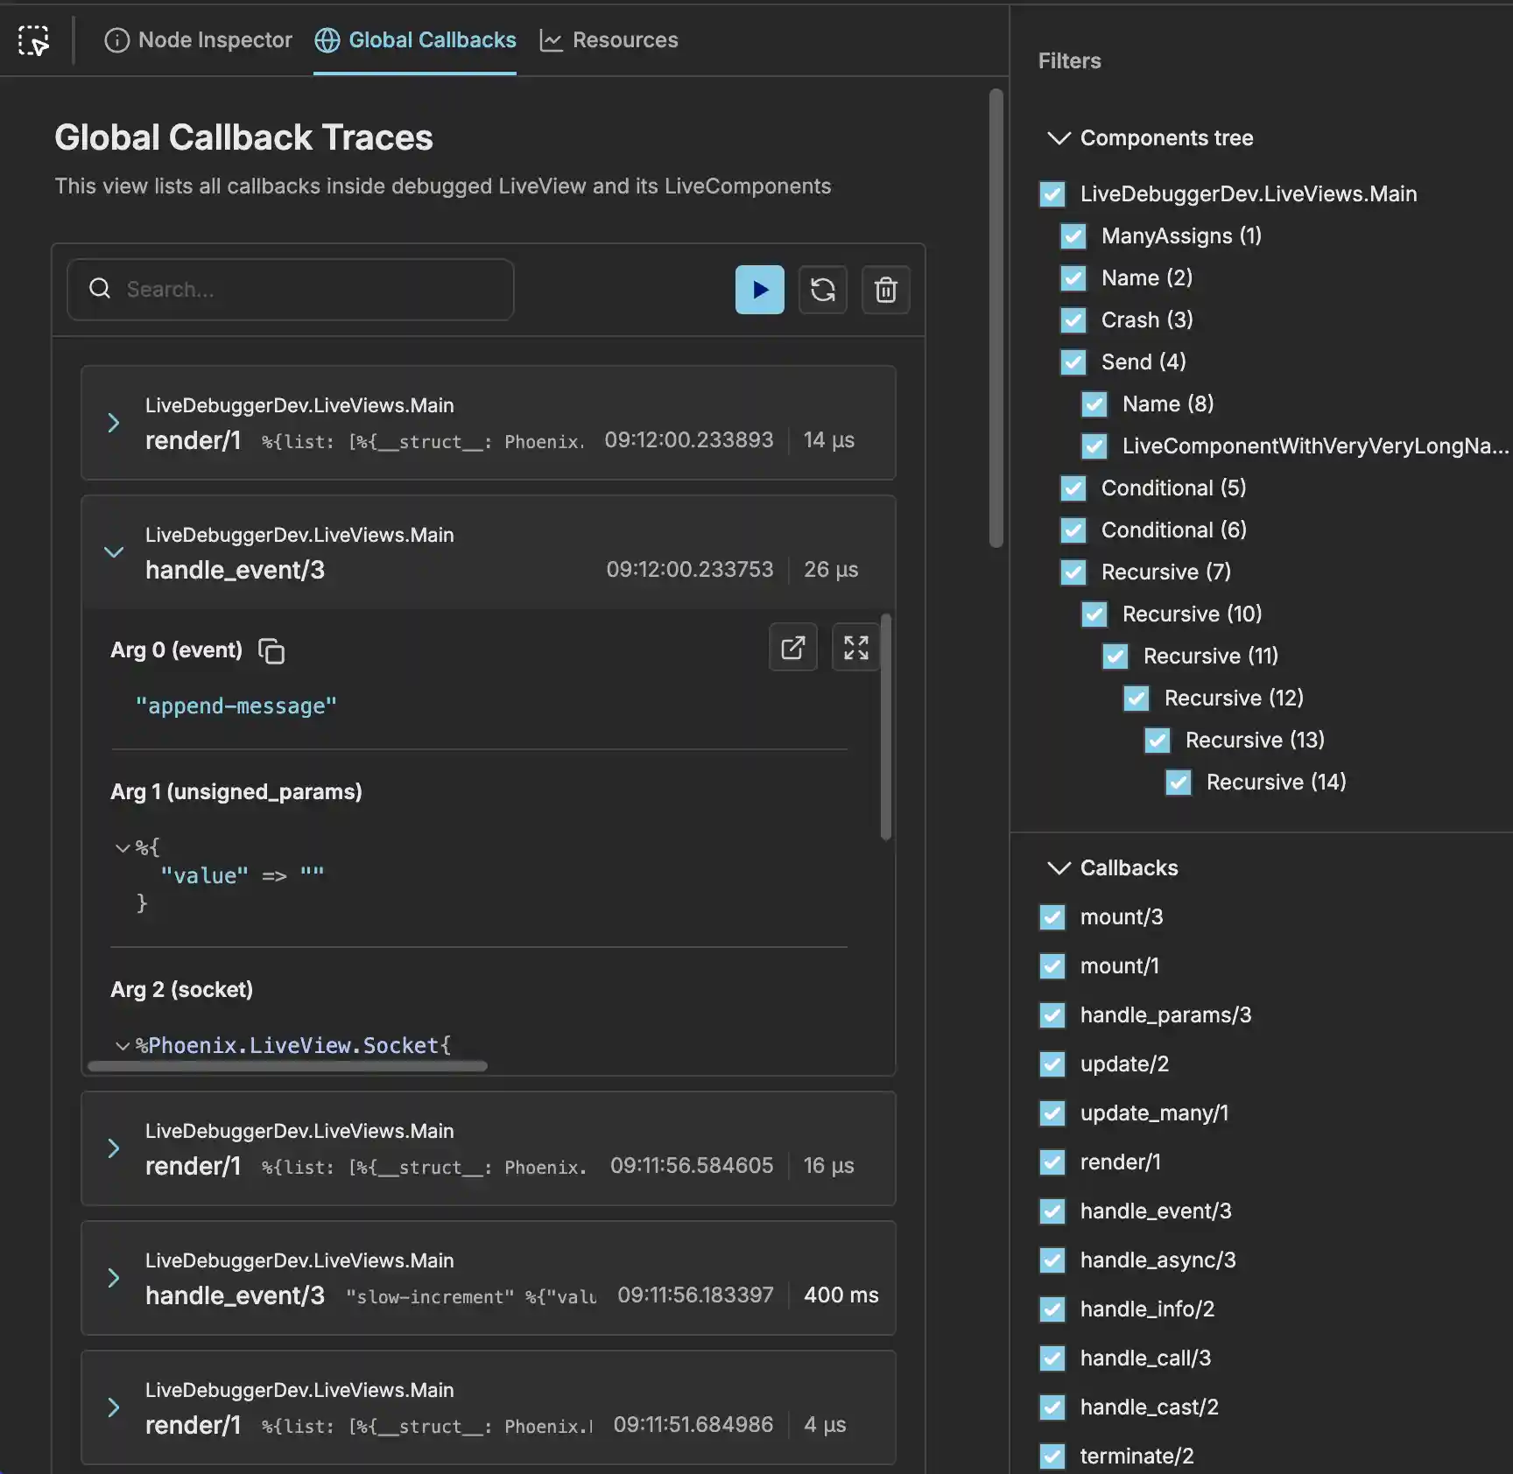Toggle the Name (2) component checkbox
This screenshot has width=1513, height=1474.
click(x=1073, y=278)
